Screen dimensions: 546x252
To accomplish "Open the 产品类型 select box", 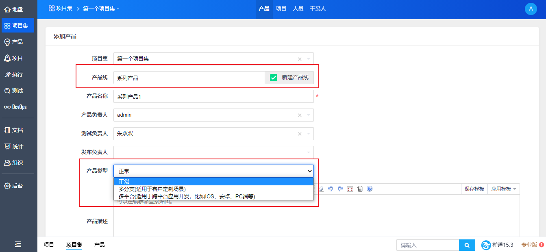I will (213, 171).
